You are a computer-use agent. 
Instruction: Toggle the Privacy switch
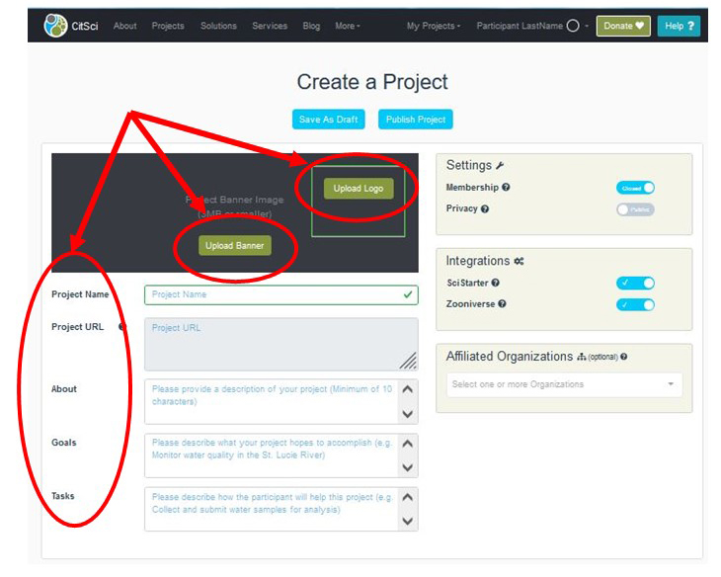635,209
